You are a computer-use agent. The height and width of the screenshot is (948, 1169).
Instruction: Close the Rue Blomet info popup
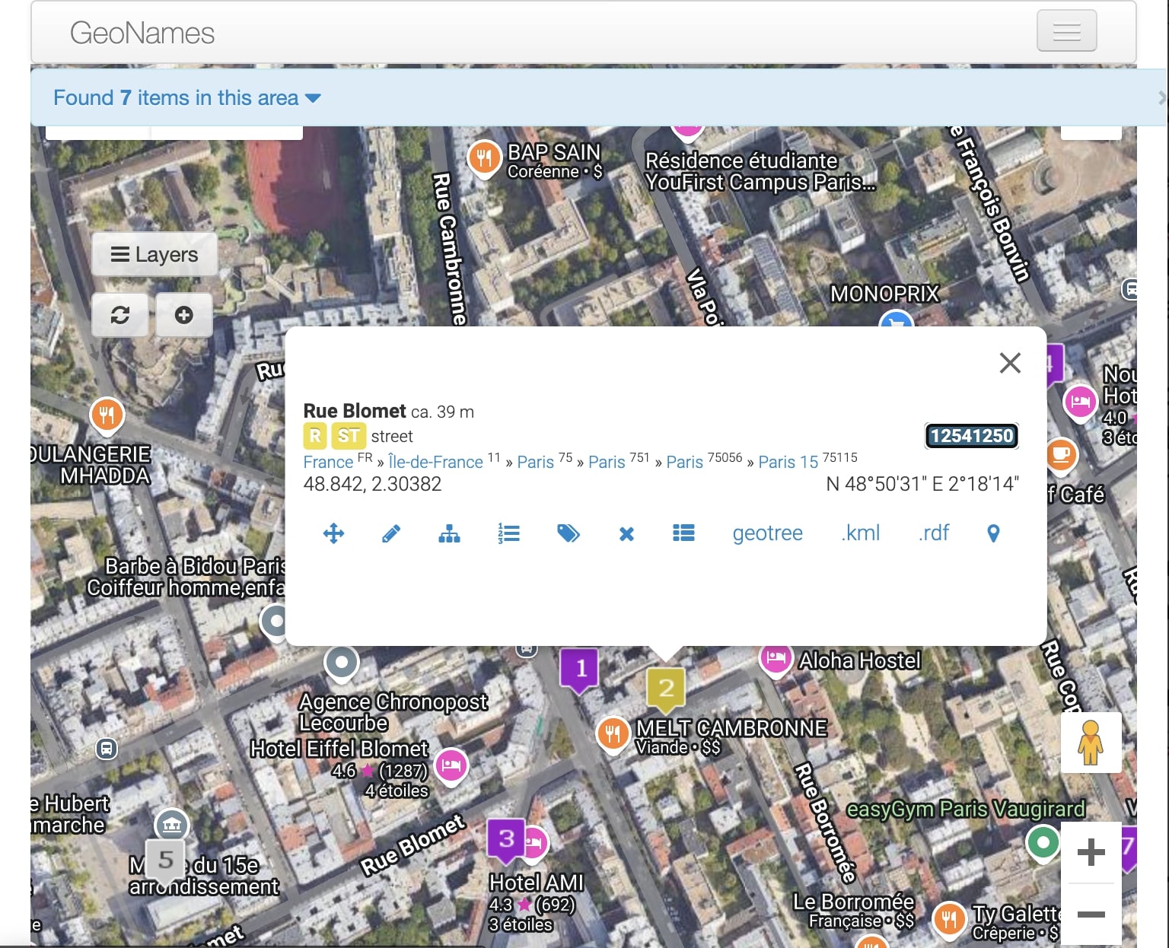click(1010, 363)
